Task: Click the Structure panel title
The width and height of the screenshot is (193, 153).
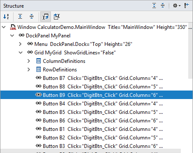Action: point(14,6)
